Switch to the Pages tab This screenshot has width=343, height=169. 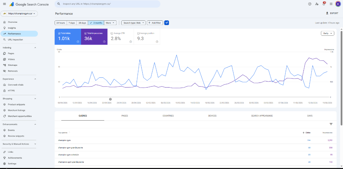(x=125, y=116)
